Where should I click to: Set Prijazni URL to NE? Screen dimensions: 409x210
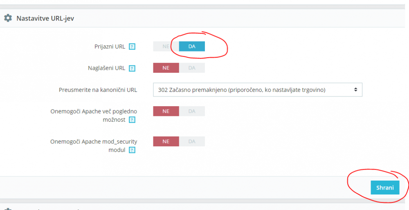pyautogui.click(x=166, y=46)
